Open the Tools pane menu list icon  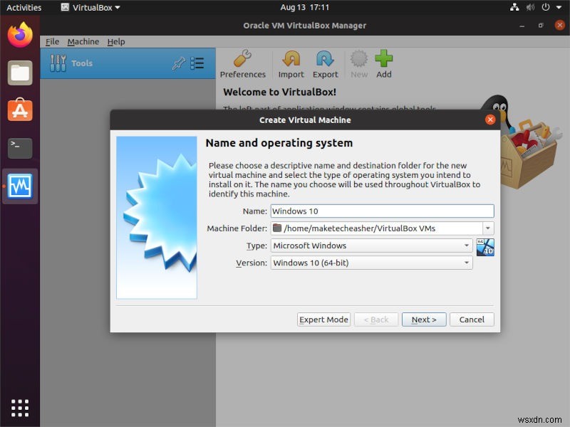197,63
